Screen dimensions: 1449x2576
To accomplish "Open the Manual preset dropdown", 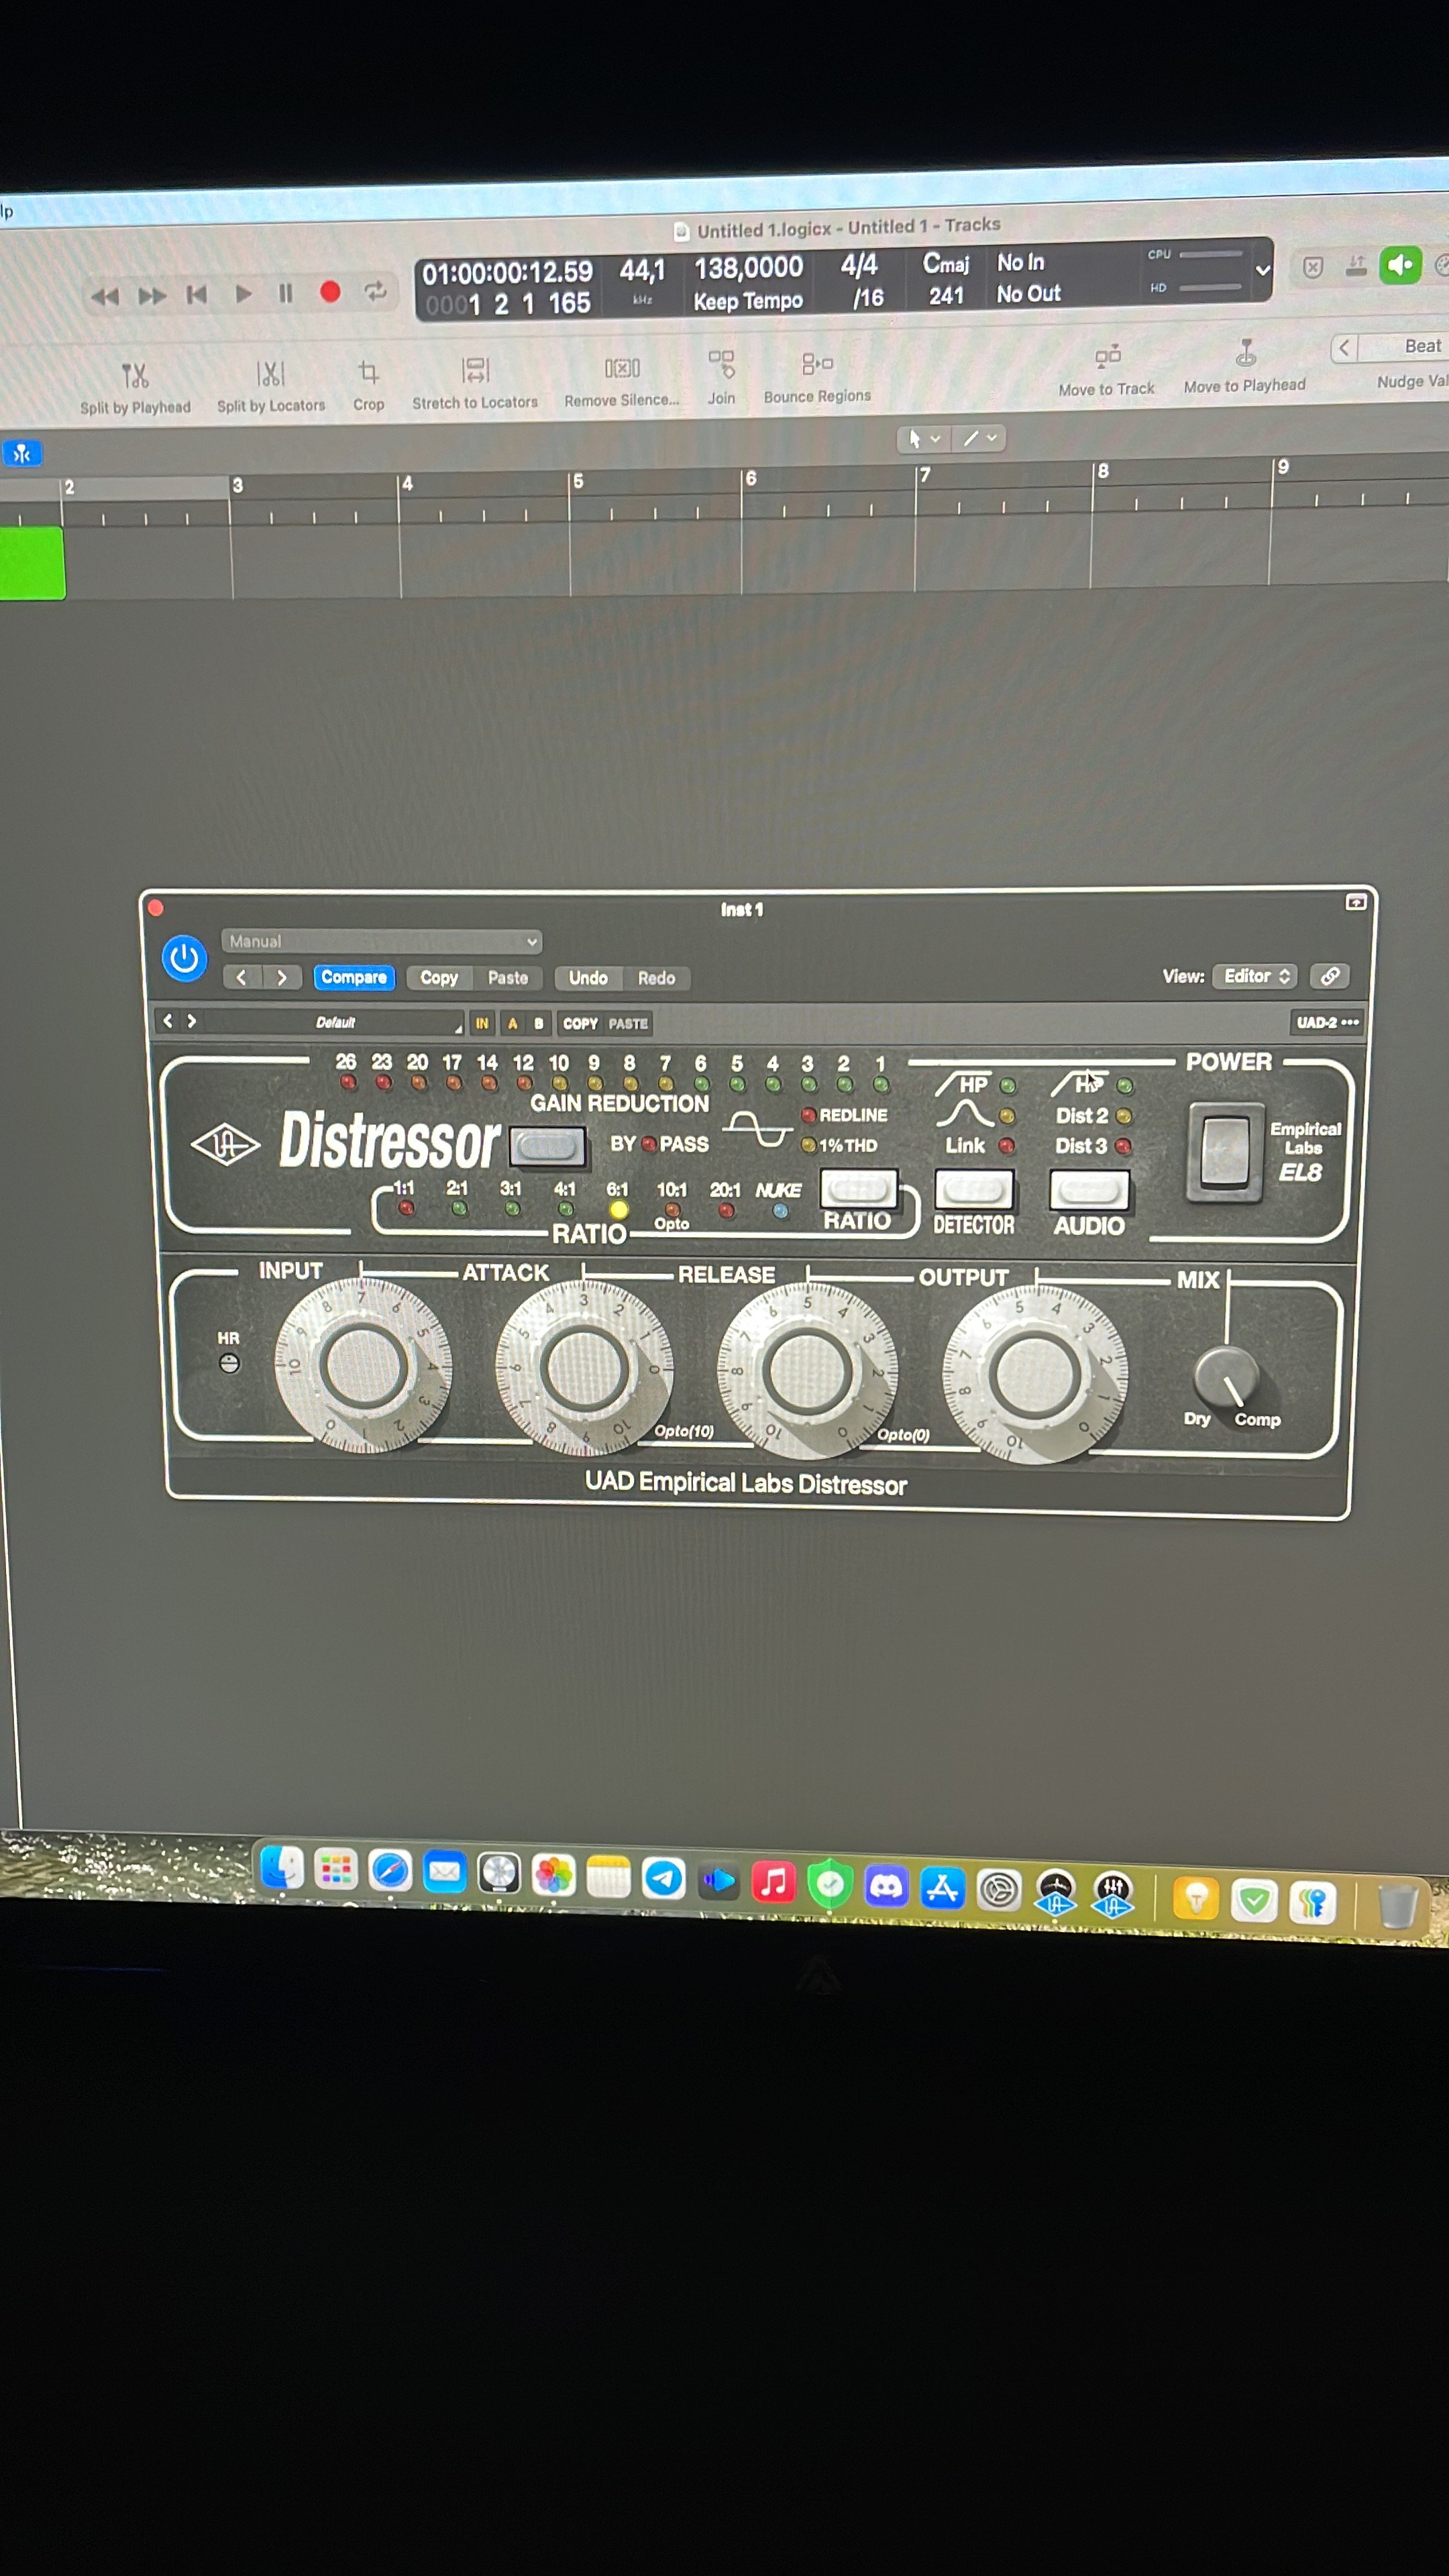I will 381,941.
